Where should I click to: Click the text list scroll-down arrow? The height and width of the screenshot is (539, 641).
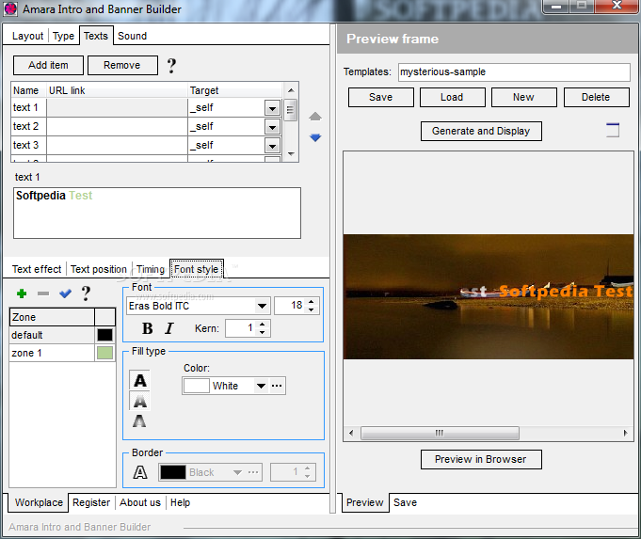point(291,154)
